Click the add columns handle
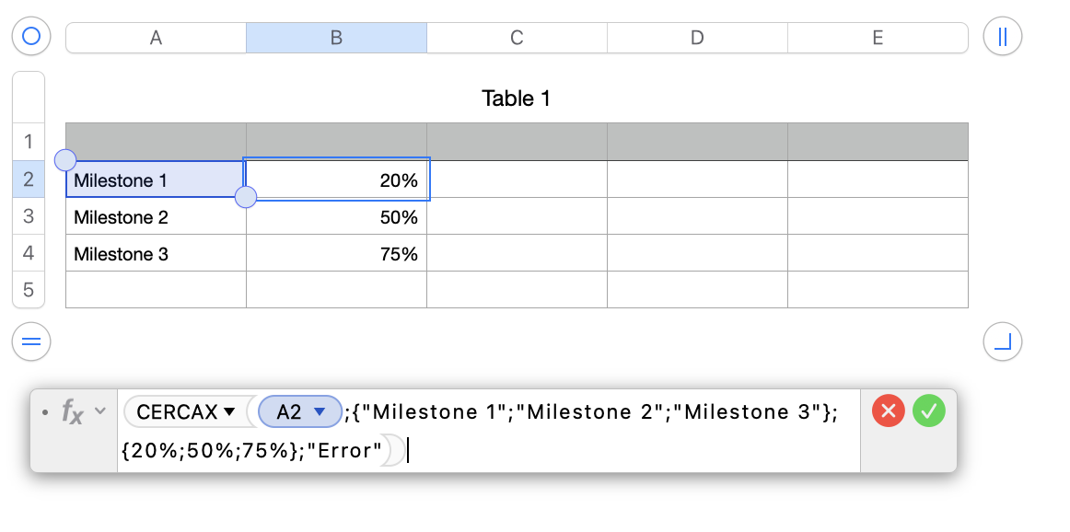Viewport: 1070px width, 532px height. 1003,37
